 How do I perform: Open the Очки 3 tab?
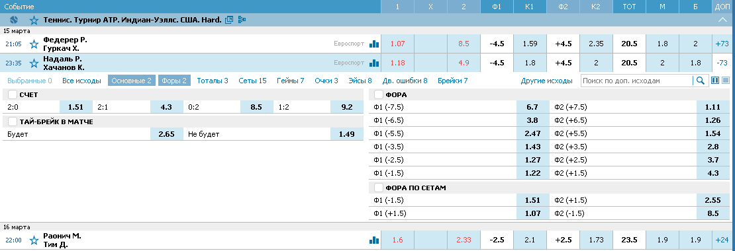(x=326, y=81)
